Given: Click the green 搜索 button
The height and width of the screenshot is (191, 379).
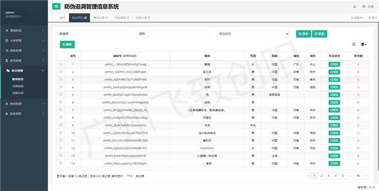Looking at the screenshot, I should tap(303, 34).
